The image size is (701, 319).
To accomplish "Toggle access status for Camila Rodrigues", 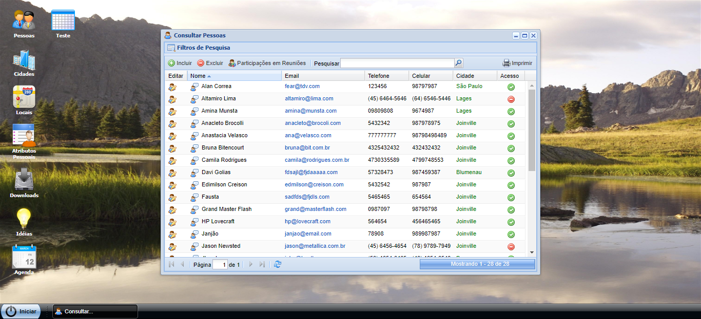I will tap(511, 161).
